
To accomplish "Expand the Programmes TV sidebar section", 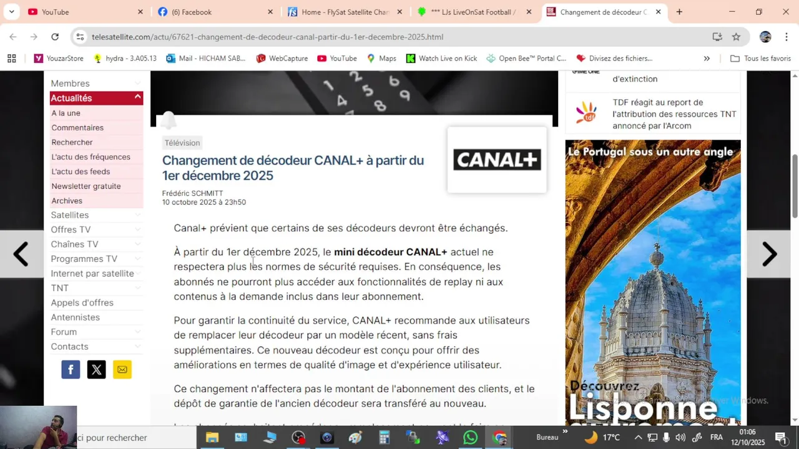I will pyautogui.click(x=137, y=259).
